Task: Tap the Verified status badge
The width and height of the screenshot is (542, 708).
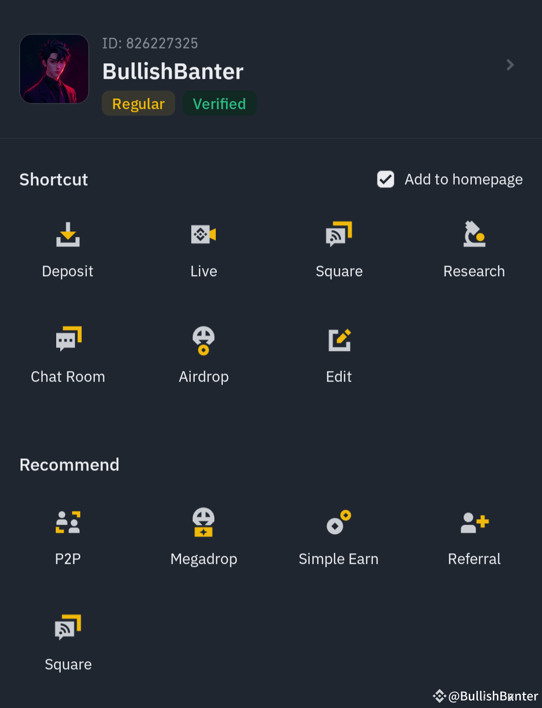Action: (219, 103)
